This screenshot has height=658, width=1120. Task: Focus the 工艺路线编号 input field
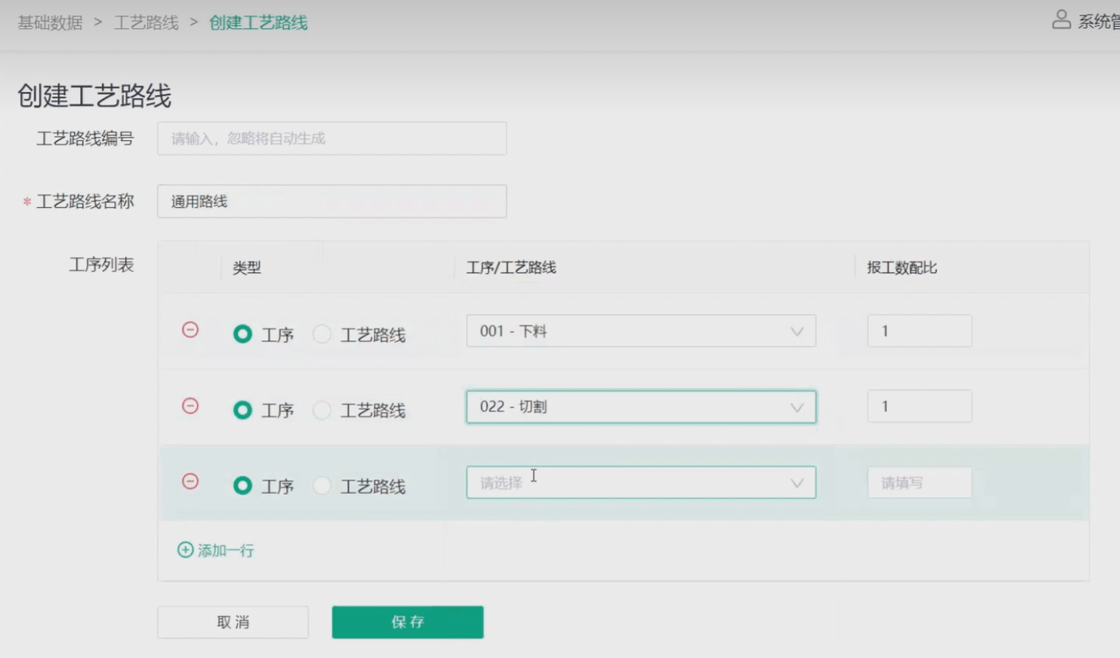tap(331, 139)
